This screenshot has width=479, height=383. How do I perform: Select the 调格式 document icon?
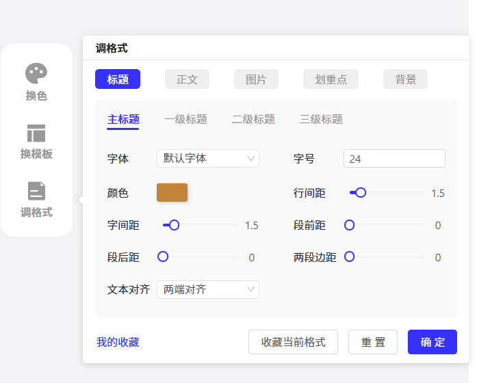[36, 191]
